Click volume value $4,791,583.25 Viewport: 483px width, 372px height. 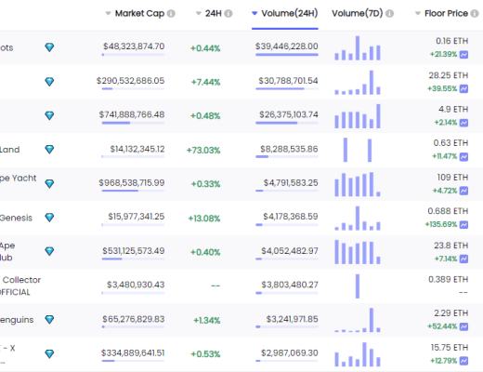pos(291,182)
